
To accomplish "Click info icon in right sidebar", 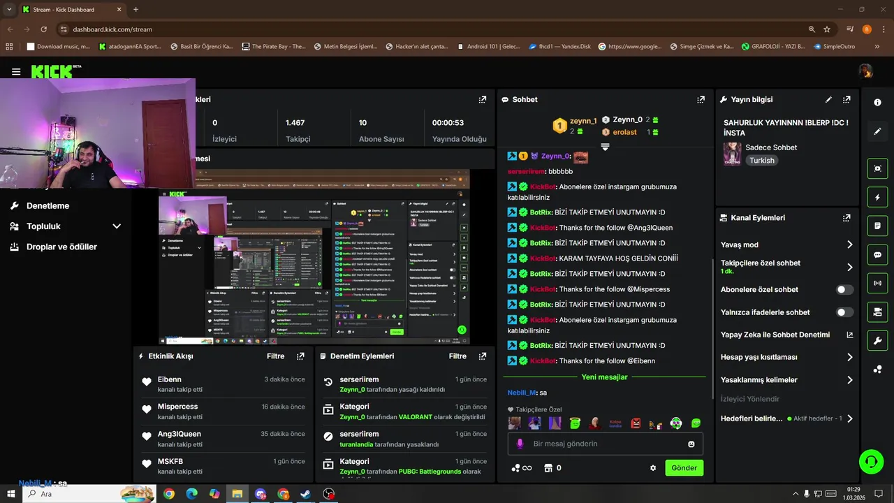I will coord(877,102).
